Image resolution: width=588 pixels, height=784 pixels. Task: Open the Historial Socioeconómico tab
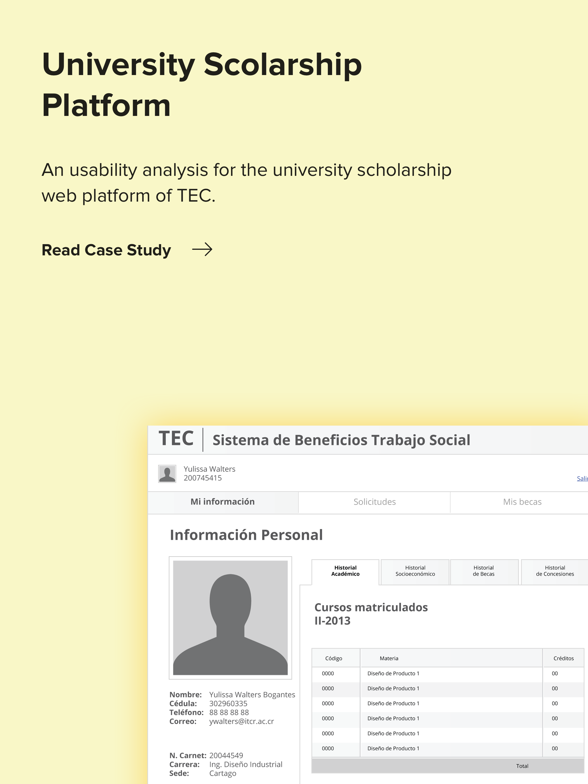[x=415, y=571]
